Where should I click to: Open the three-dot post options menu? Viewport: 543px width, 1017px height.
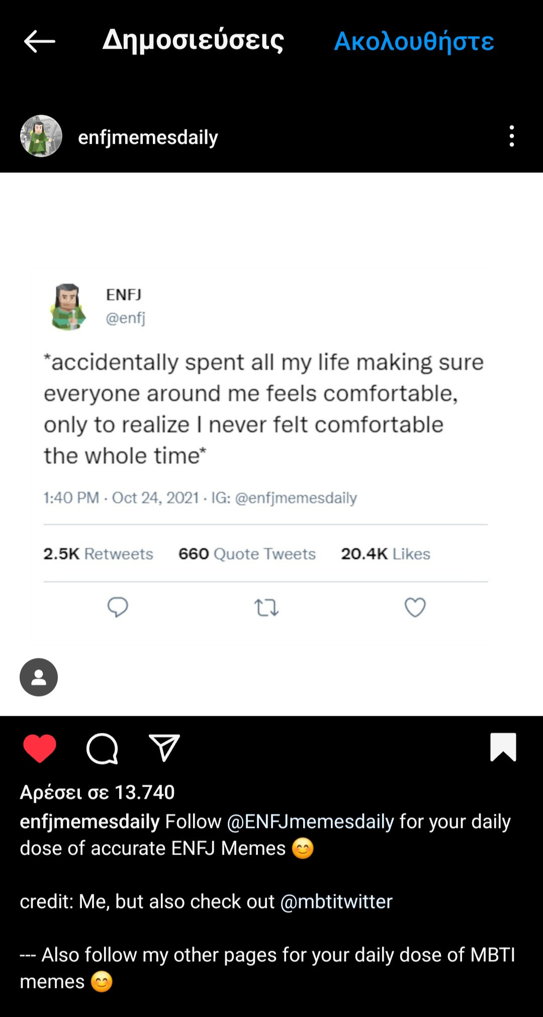511,136
